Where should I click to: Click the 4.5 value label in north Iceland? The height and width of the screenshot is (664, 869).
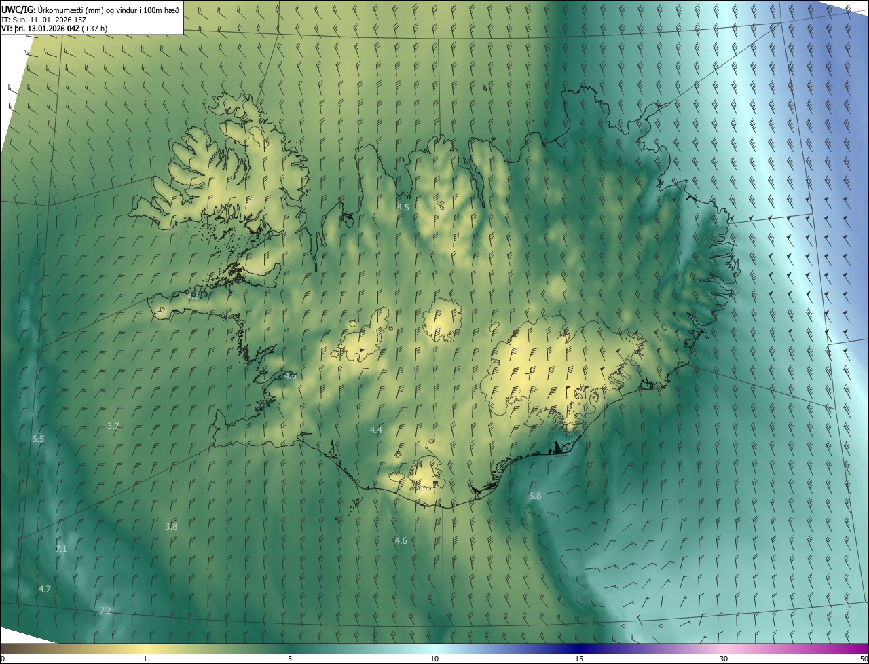point(403,207)
